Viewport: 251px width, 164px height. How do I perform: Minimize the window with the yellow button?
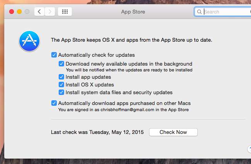[19, 12]
